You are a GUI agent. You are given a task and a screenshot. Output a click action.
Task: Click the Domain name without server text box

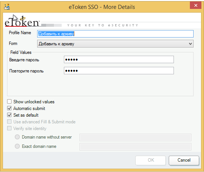[135, 137]
